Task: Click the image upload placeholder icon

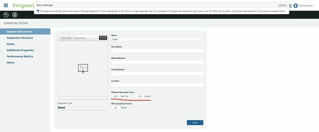Action: (x=83, y=69)
